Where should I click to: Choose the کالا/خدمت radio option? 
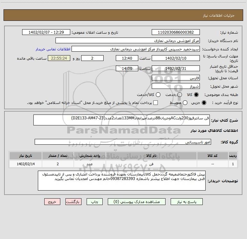[157, 95]
